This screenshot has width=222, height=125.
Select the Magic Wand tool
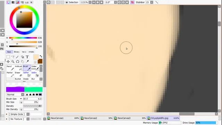click(18, 57)
